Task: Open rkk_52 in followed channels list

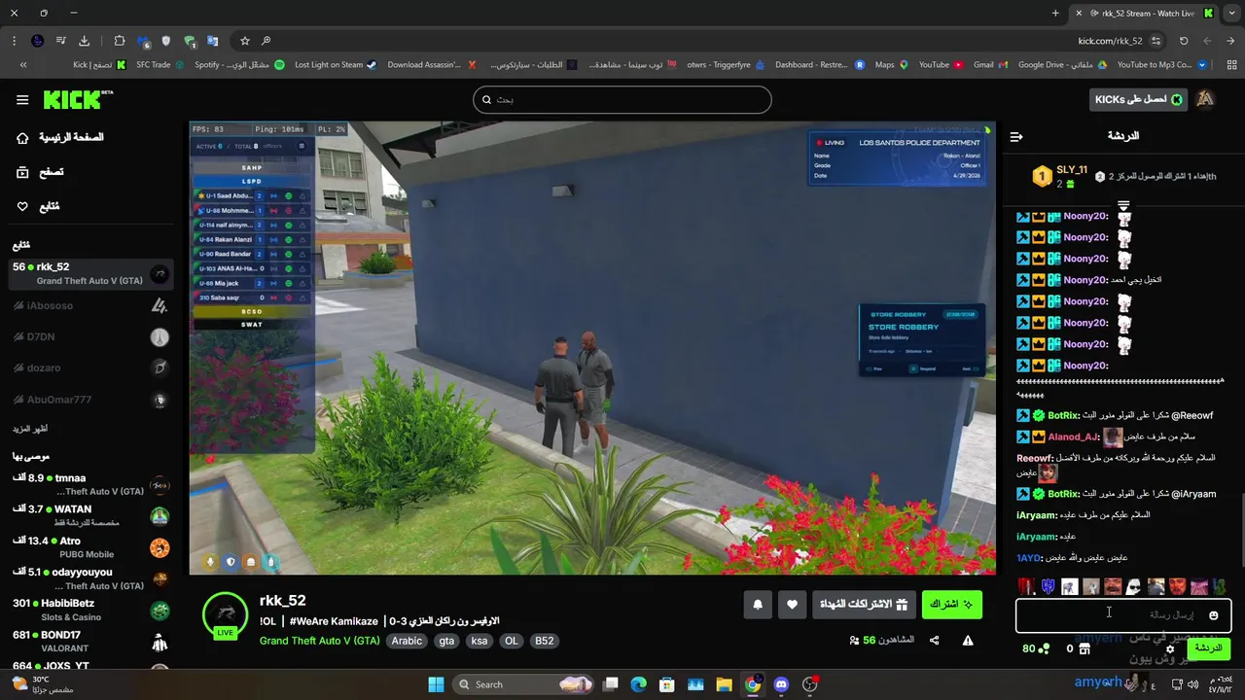Action: [89, 273]
